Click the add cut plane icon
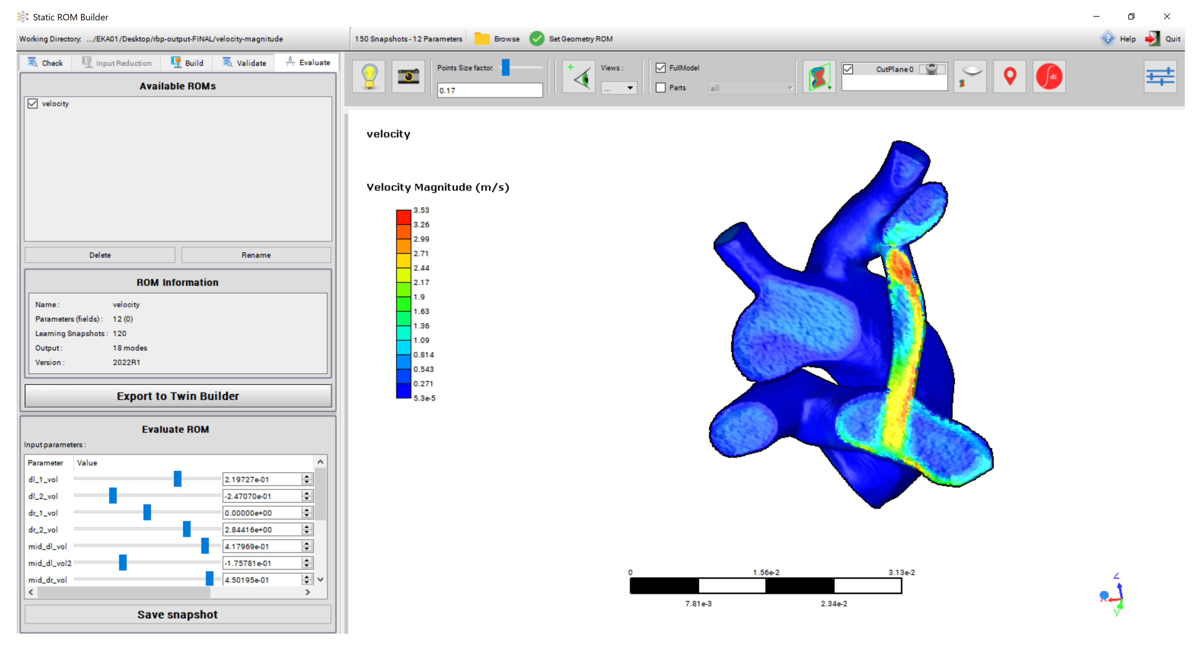This screenshot has height=647, width=1197. point(819,77)
